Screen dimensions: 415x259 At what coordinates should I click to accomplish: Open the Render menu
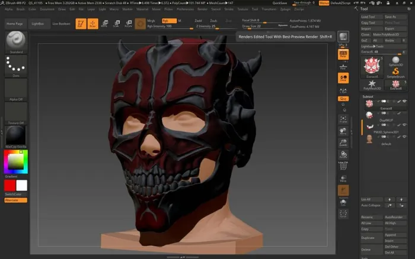click(x=202, y=9)
